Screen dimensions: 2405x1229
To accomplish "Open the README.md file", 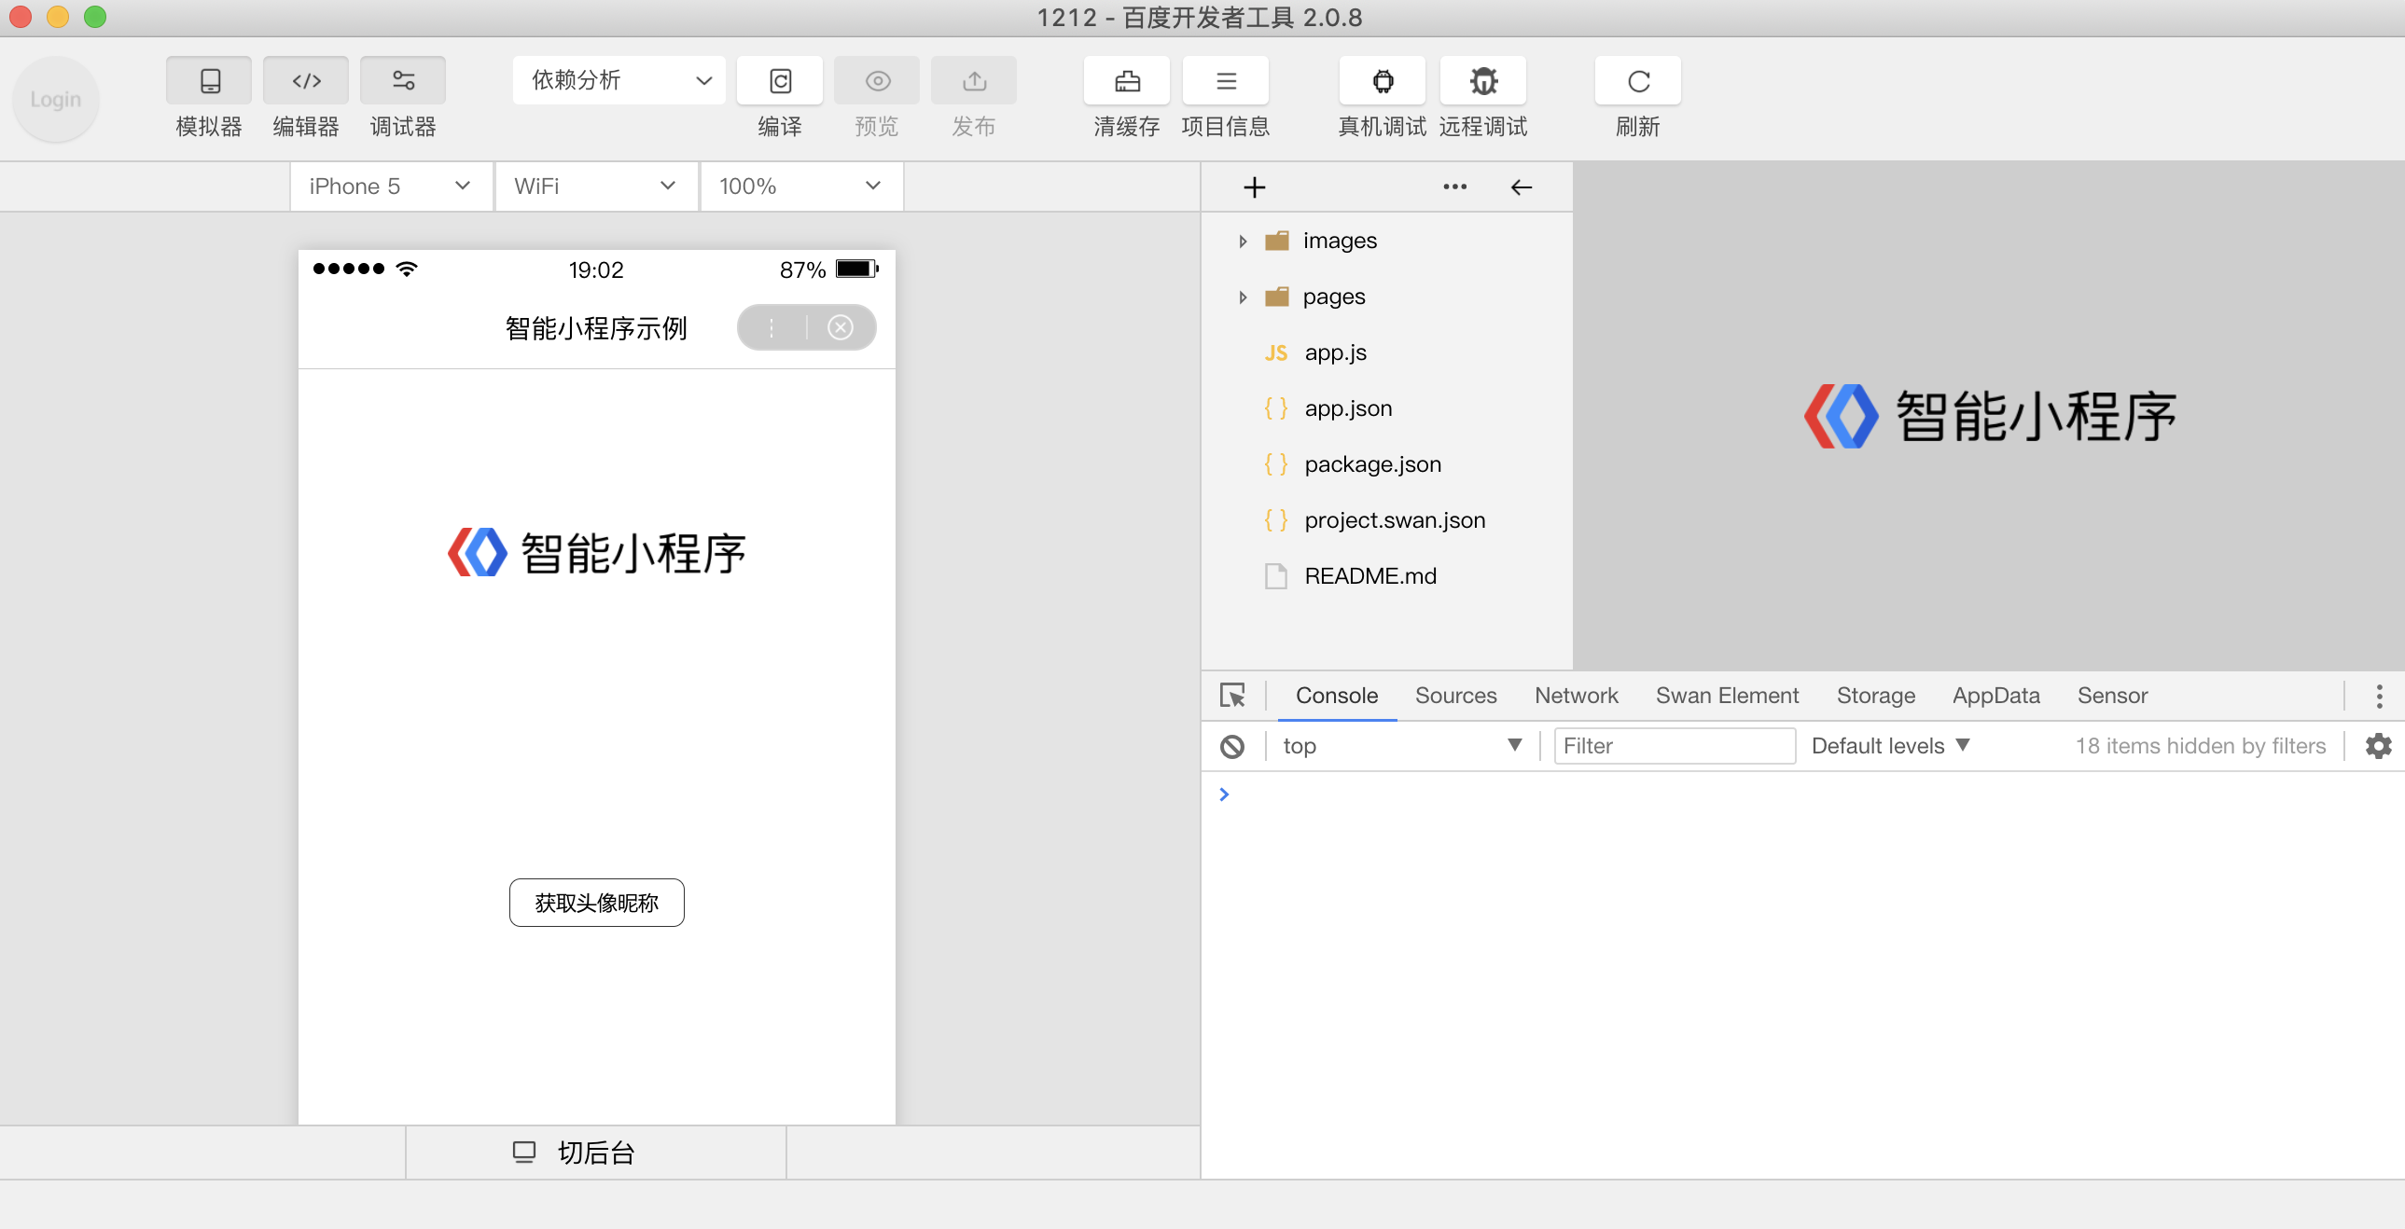I will pyautogui.click(x=1386, y=576).
